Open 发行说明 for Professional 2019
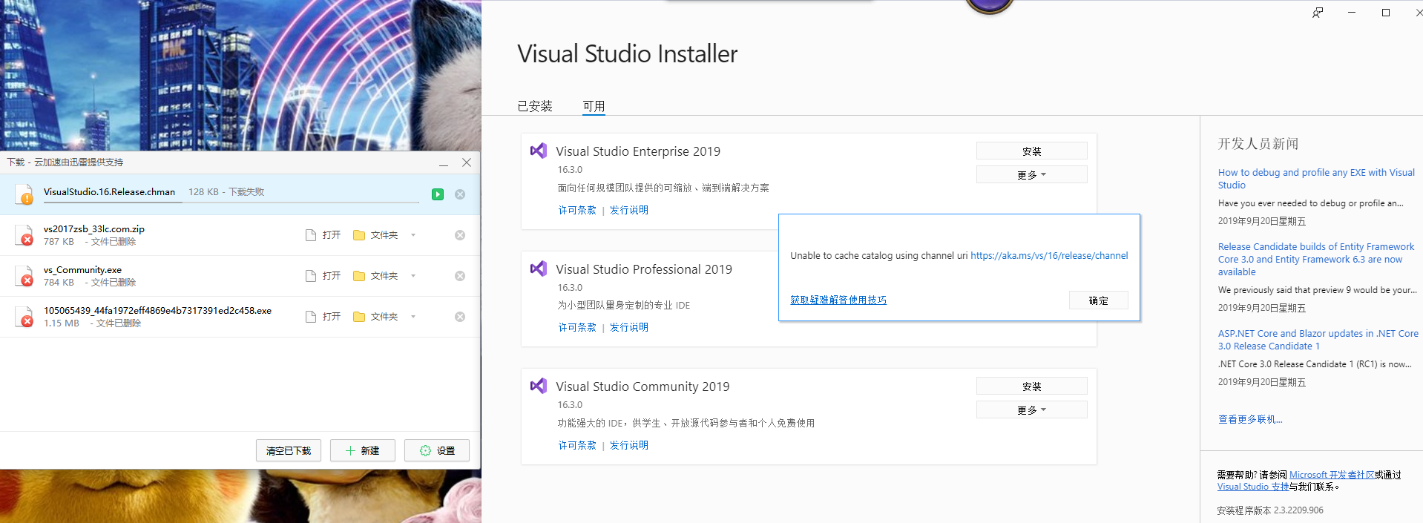This screenshot has height=523, width=1423. (x=629, y=327)
